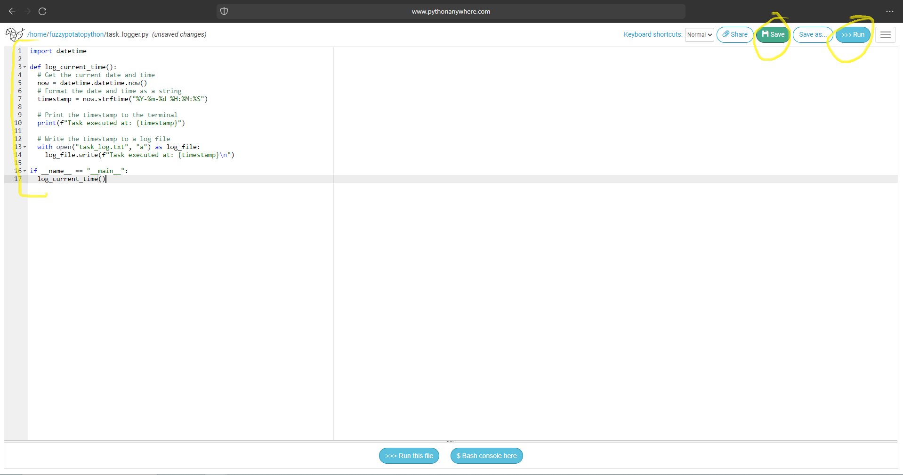
Task: Collapse the if __name__ block fold
Action: point(24,171)
